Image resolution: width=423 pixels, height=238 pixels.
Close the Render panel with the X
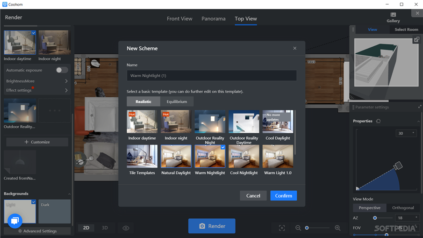(x=417, y=13)
